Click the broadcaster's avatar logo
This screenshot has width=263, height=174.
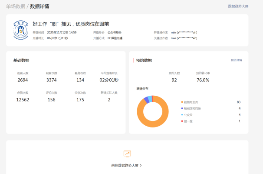(20, 29)
